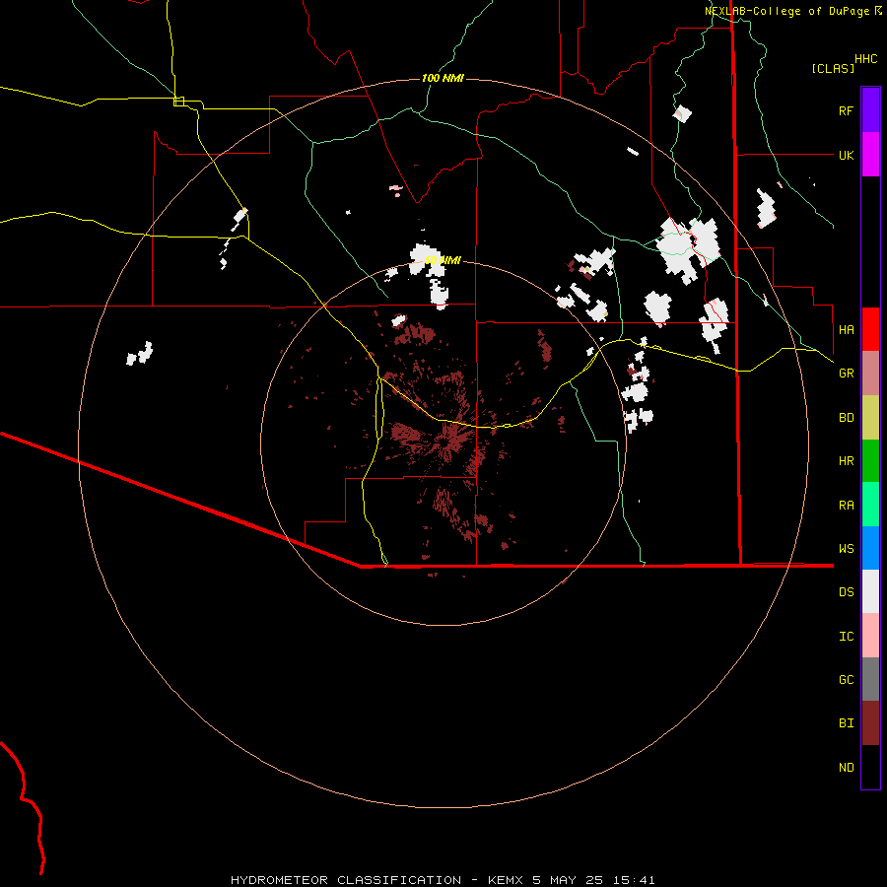
Task: Click the radar center biological echo cluster
Action: (446, 441)
